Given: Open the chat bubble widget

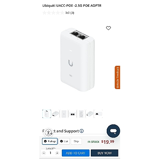Looking at the screenshot, I should point(113,131).
